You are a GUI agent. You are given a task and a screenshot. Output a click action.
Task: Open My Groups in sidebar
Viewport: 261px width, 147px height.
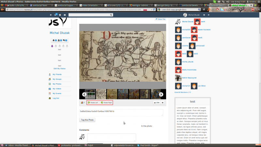click(57, 79)
